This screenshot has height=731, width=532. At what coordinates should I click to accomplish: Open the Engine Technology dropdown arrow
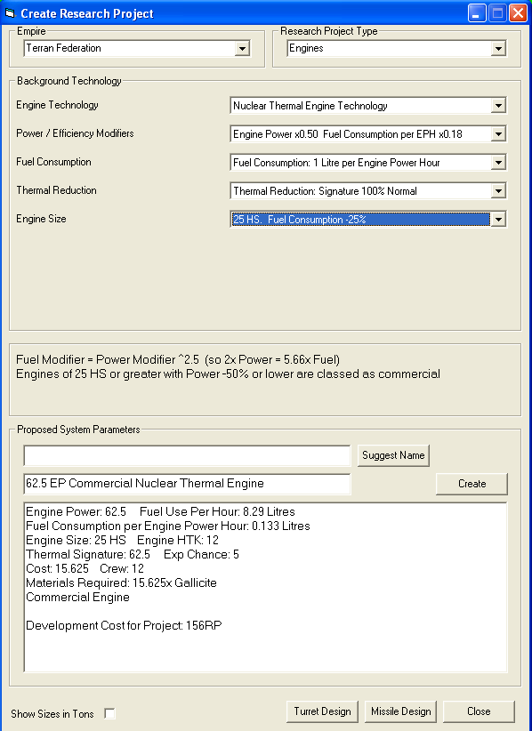tap(498, 106)
